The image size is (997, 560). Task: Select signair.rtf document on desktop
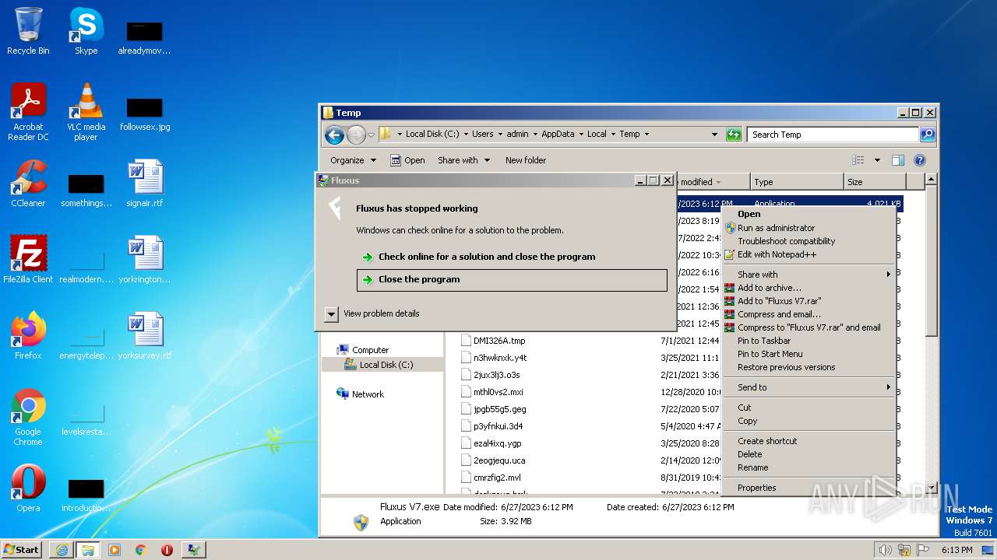pyautogui.click(x=145, y=184)
